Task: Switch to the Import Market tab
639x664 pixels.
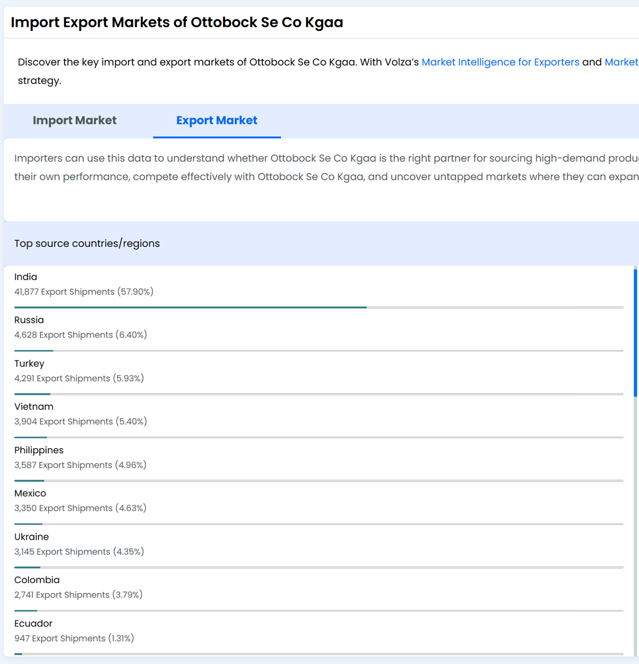Action: click(74, 120)
